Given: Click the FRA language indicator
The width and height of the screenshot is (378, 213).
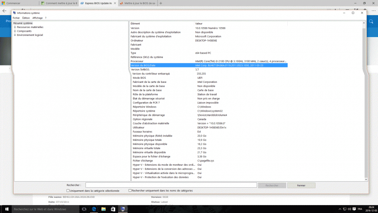Looking at the screenshot, I should [360, 209].
